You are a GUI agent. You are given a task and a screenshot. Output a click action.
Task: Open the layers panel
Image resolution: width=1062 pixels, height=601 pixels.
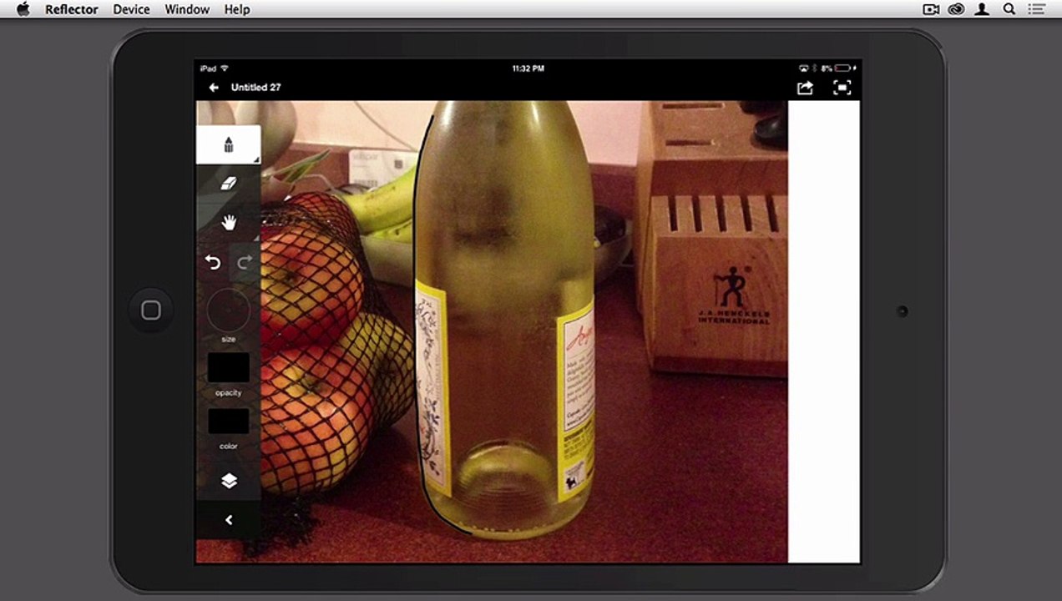(228, 481)
